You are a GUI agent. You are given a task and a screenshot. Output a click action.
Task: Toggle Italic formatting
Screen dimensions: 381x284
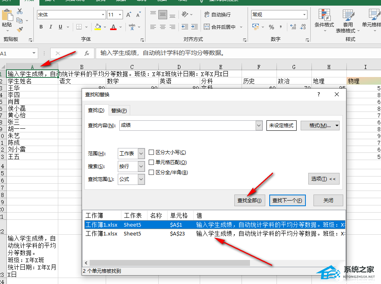(x=51, y=27)
